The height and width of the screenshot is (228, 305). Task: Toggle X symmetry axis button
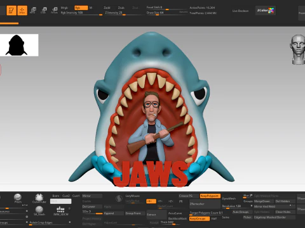click(x=151, y=201)
